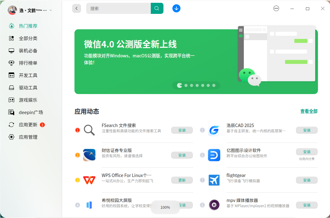Click the magnifier search button

click(x=157, y=8)
